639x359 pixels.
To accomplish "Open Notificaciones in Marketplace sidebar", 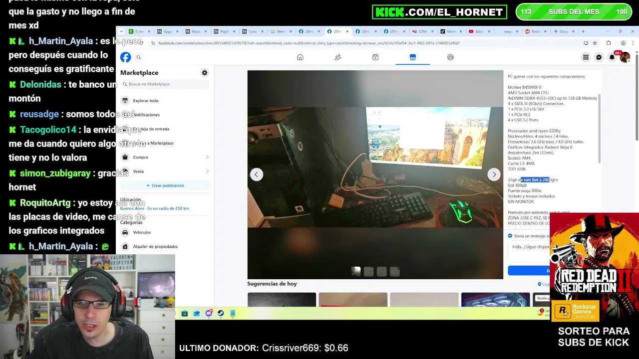I will click(165, 115).
